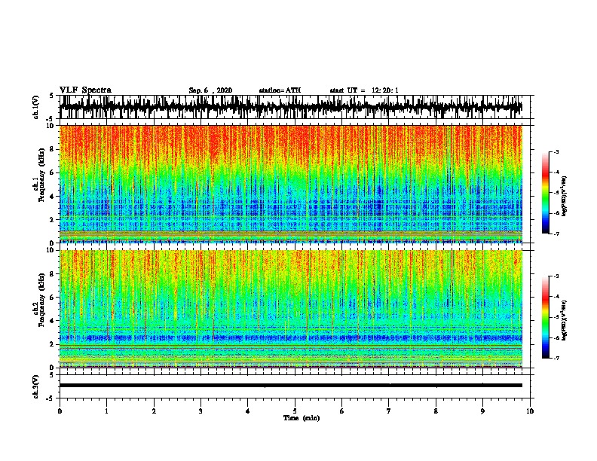Viewport: 597px width, 461px height.
Task: Click time tick label '0' on x-axis
Action: coord(60,411)
